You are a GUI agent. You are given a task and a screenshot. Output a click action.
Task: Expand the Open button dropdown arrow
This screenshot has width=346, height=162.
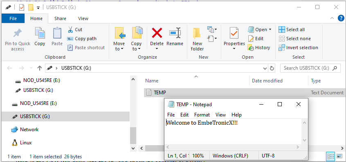[x=270, y=30]
